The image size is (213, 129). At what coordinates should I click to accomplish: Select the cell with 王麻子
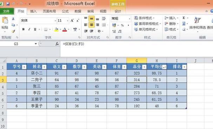(x=37, y=99)
